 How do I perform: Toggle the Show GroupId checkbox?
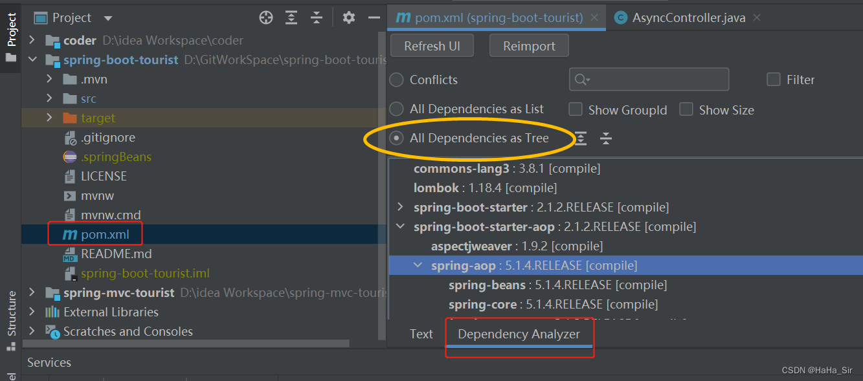click(x=575, y=109)
